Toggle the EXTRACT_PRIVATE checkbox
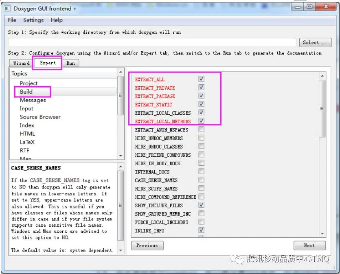 pyautogui.click(x=201, y=88)
